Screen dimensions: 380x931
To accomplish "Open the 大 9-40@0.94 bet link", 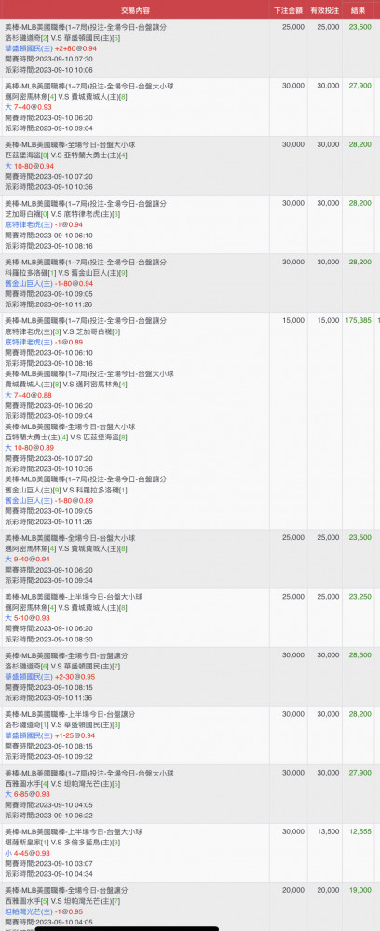I will [x=27, y=560].
